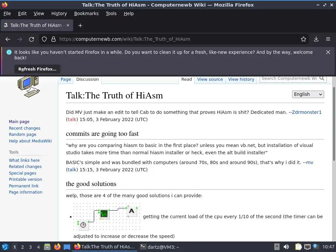
Task: Open Recent changes in the sidebar
Action: (x=25, y=128)
